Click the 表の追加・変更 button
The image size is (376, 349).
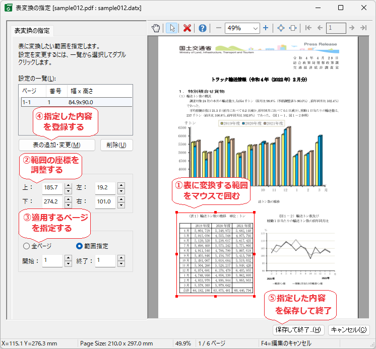(x=56, y=145)
